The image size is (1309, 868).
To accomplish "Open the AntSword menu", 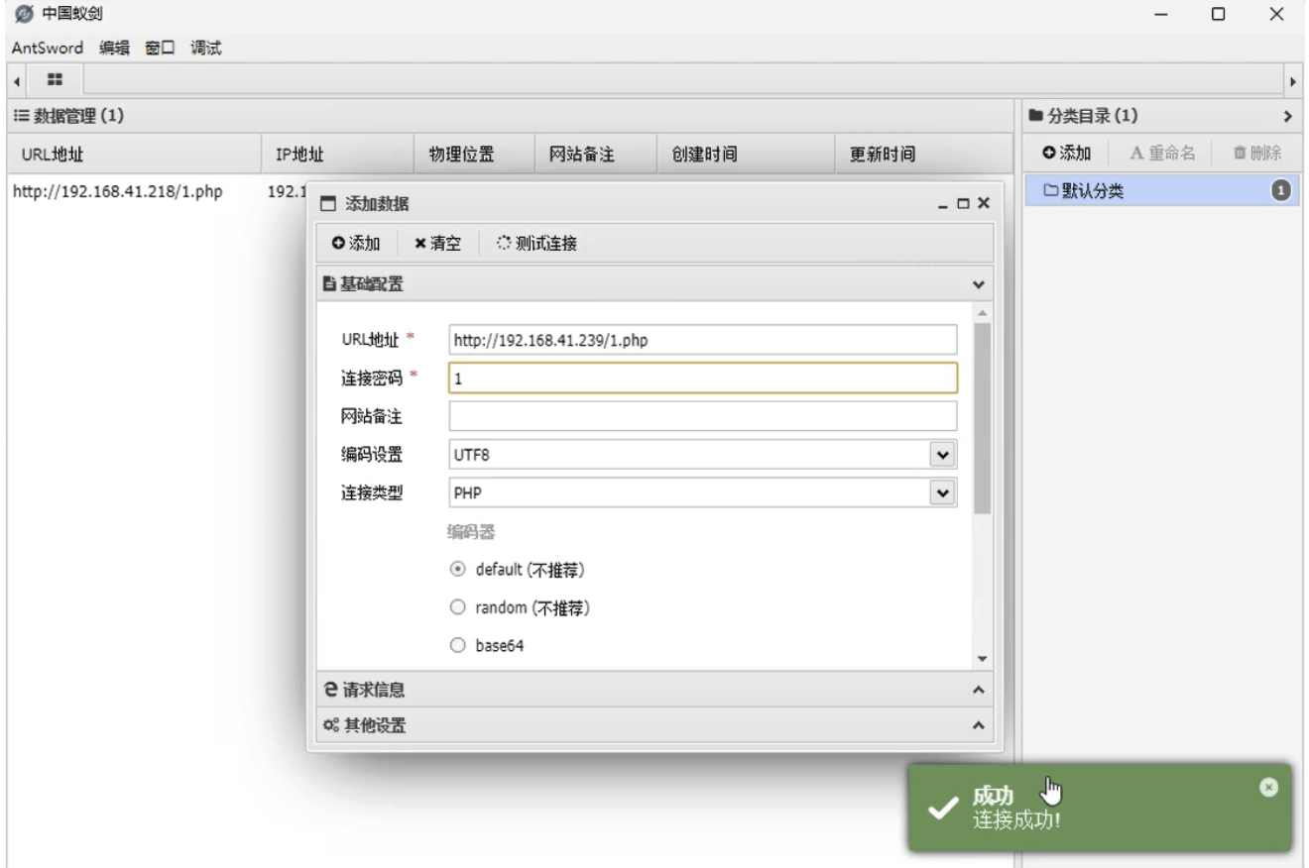I will [x=47, y=48].
